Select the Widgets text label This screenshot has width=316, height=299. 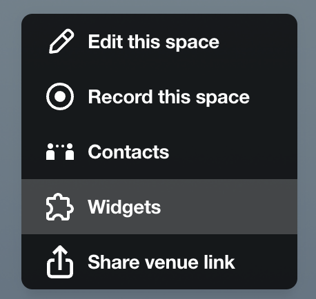[124, 207]
